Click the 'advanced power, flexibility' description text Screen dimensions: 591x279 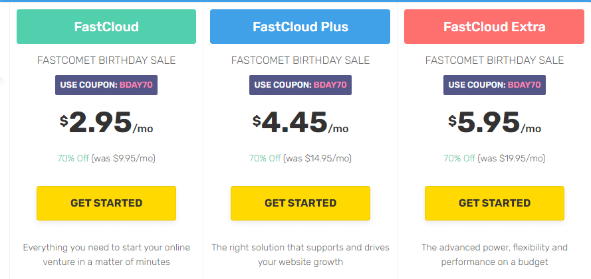tap(495, 254)
